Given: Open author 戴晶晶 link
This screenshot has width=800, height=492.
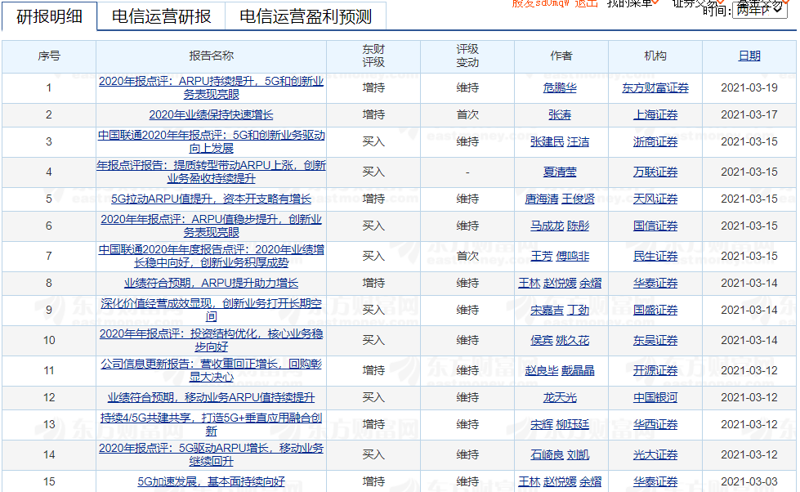Looking at the screenshot, I should [x=578, y=370].
